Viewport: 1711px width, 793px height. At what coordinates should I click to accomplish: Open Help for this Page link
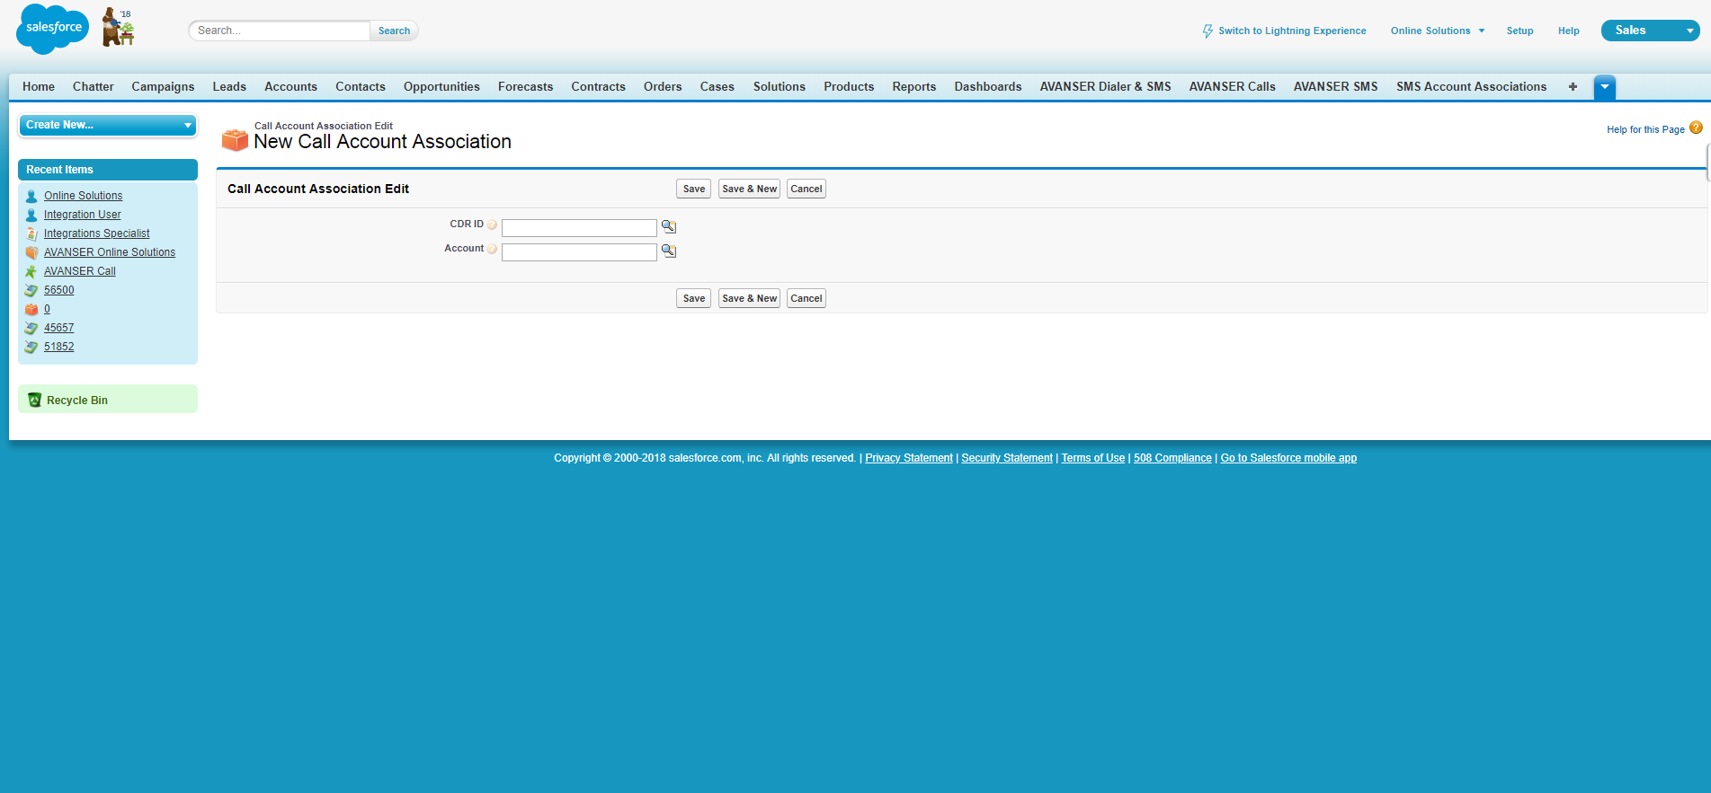tap(1645, 129)
